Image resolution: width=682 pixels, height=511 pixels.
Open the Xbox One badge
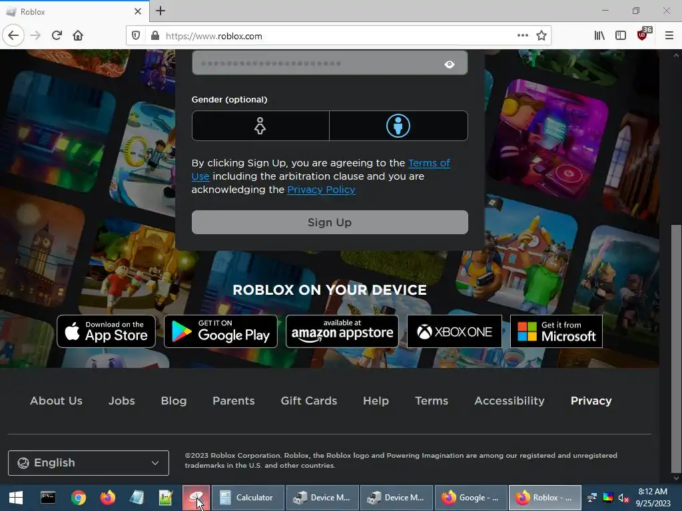click(x=454, y=331)
